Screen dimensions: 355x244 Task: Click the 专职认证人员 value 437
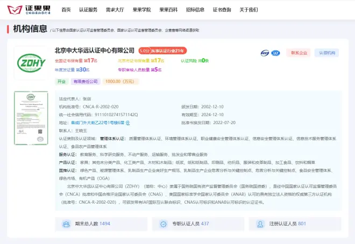coord(205,224)
